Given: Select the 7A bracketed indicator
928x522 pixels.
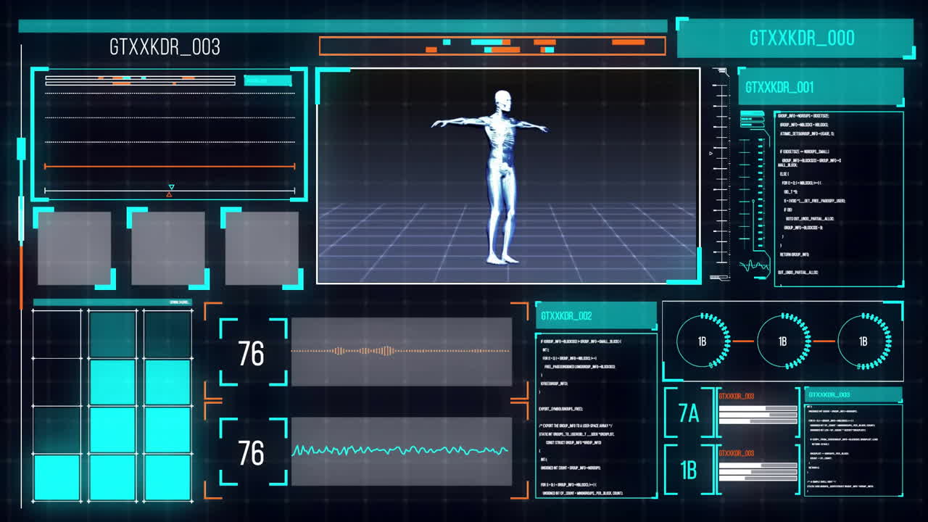Looking at the screenshot, I should coord(689,413).
